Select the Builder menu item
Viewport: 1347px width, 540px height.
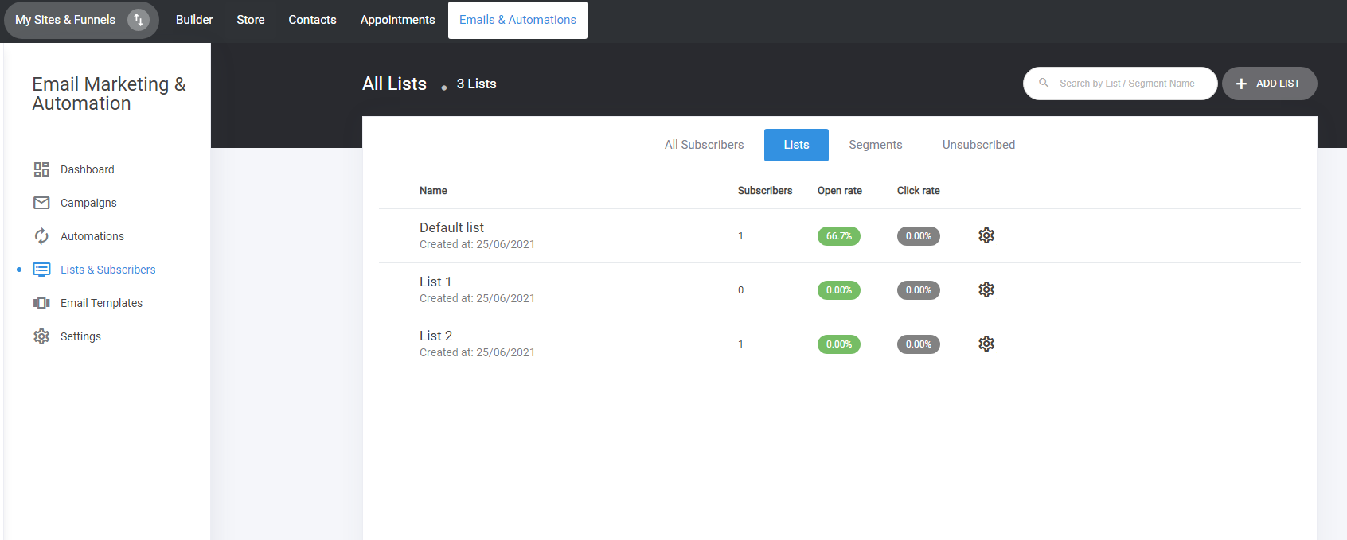194,20
